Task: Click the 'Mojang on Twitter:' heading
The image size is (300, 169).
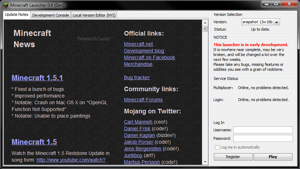Action: click(x=152, y=111)
